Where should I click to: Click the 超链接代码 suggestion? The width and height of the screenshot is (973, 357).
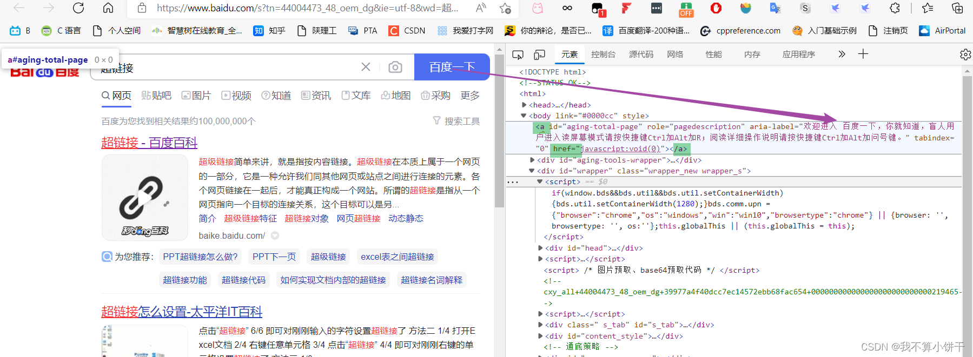[243, 280]
